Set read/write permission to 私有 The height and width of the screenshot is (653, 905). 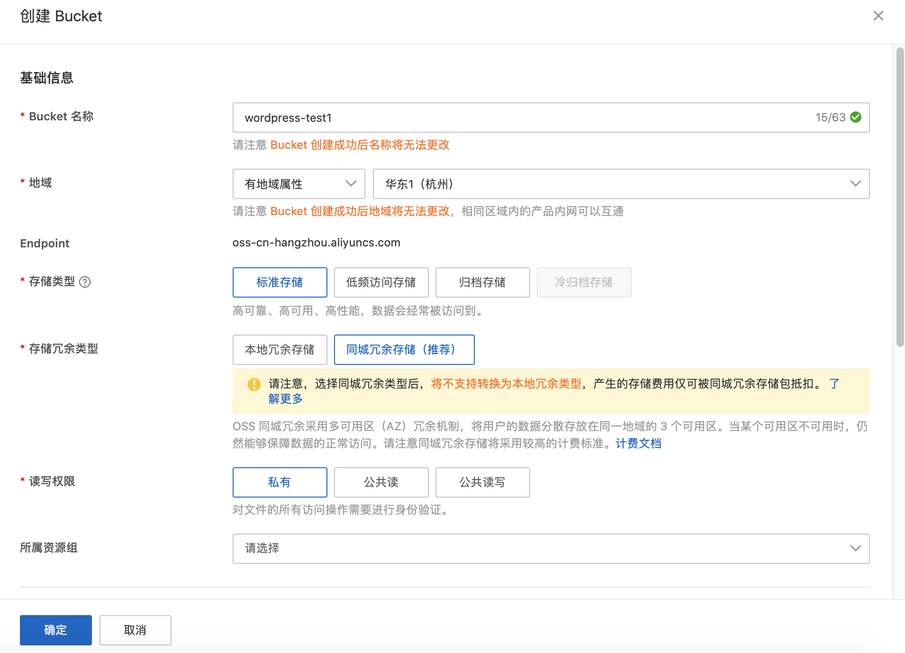pos(280,482)
